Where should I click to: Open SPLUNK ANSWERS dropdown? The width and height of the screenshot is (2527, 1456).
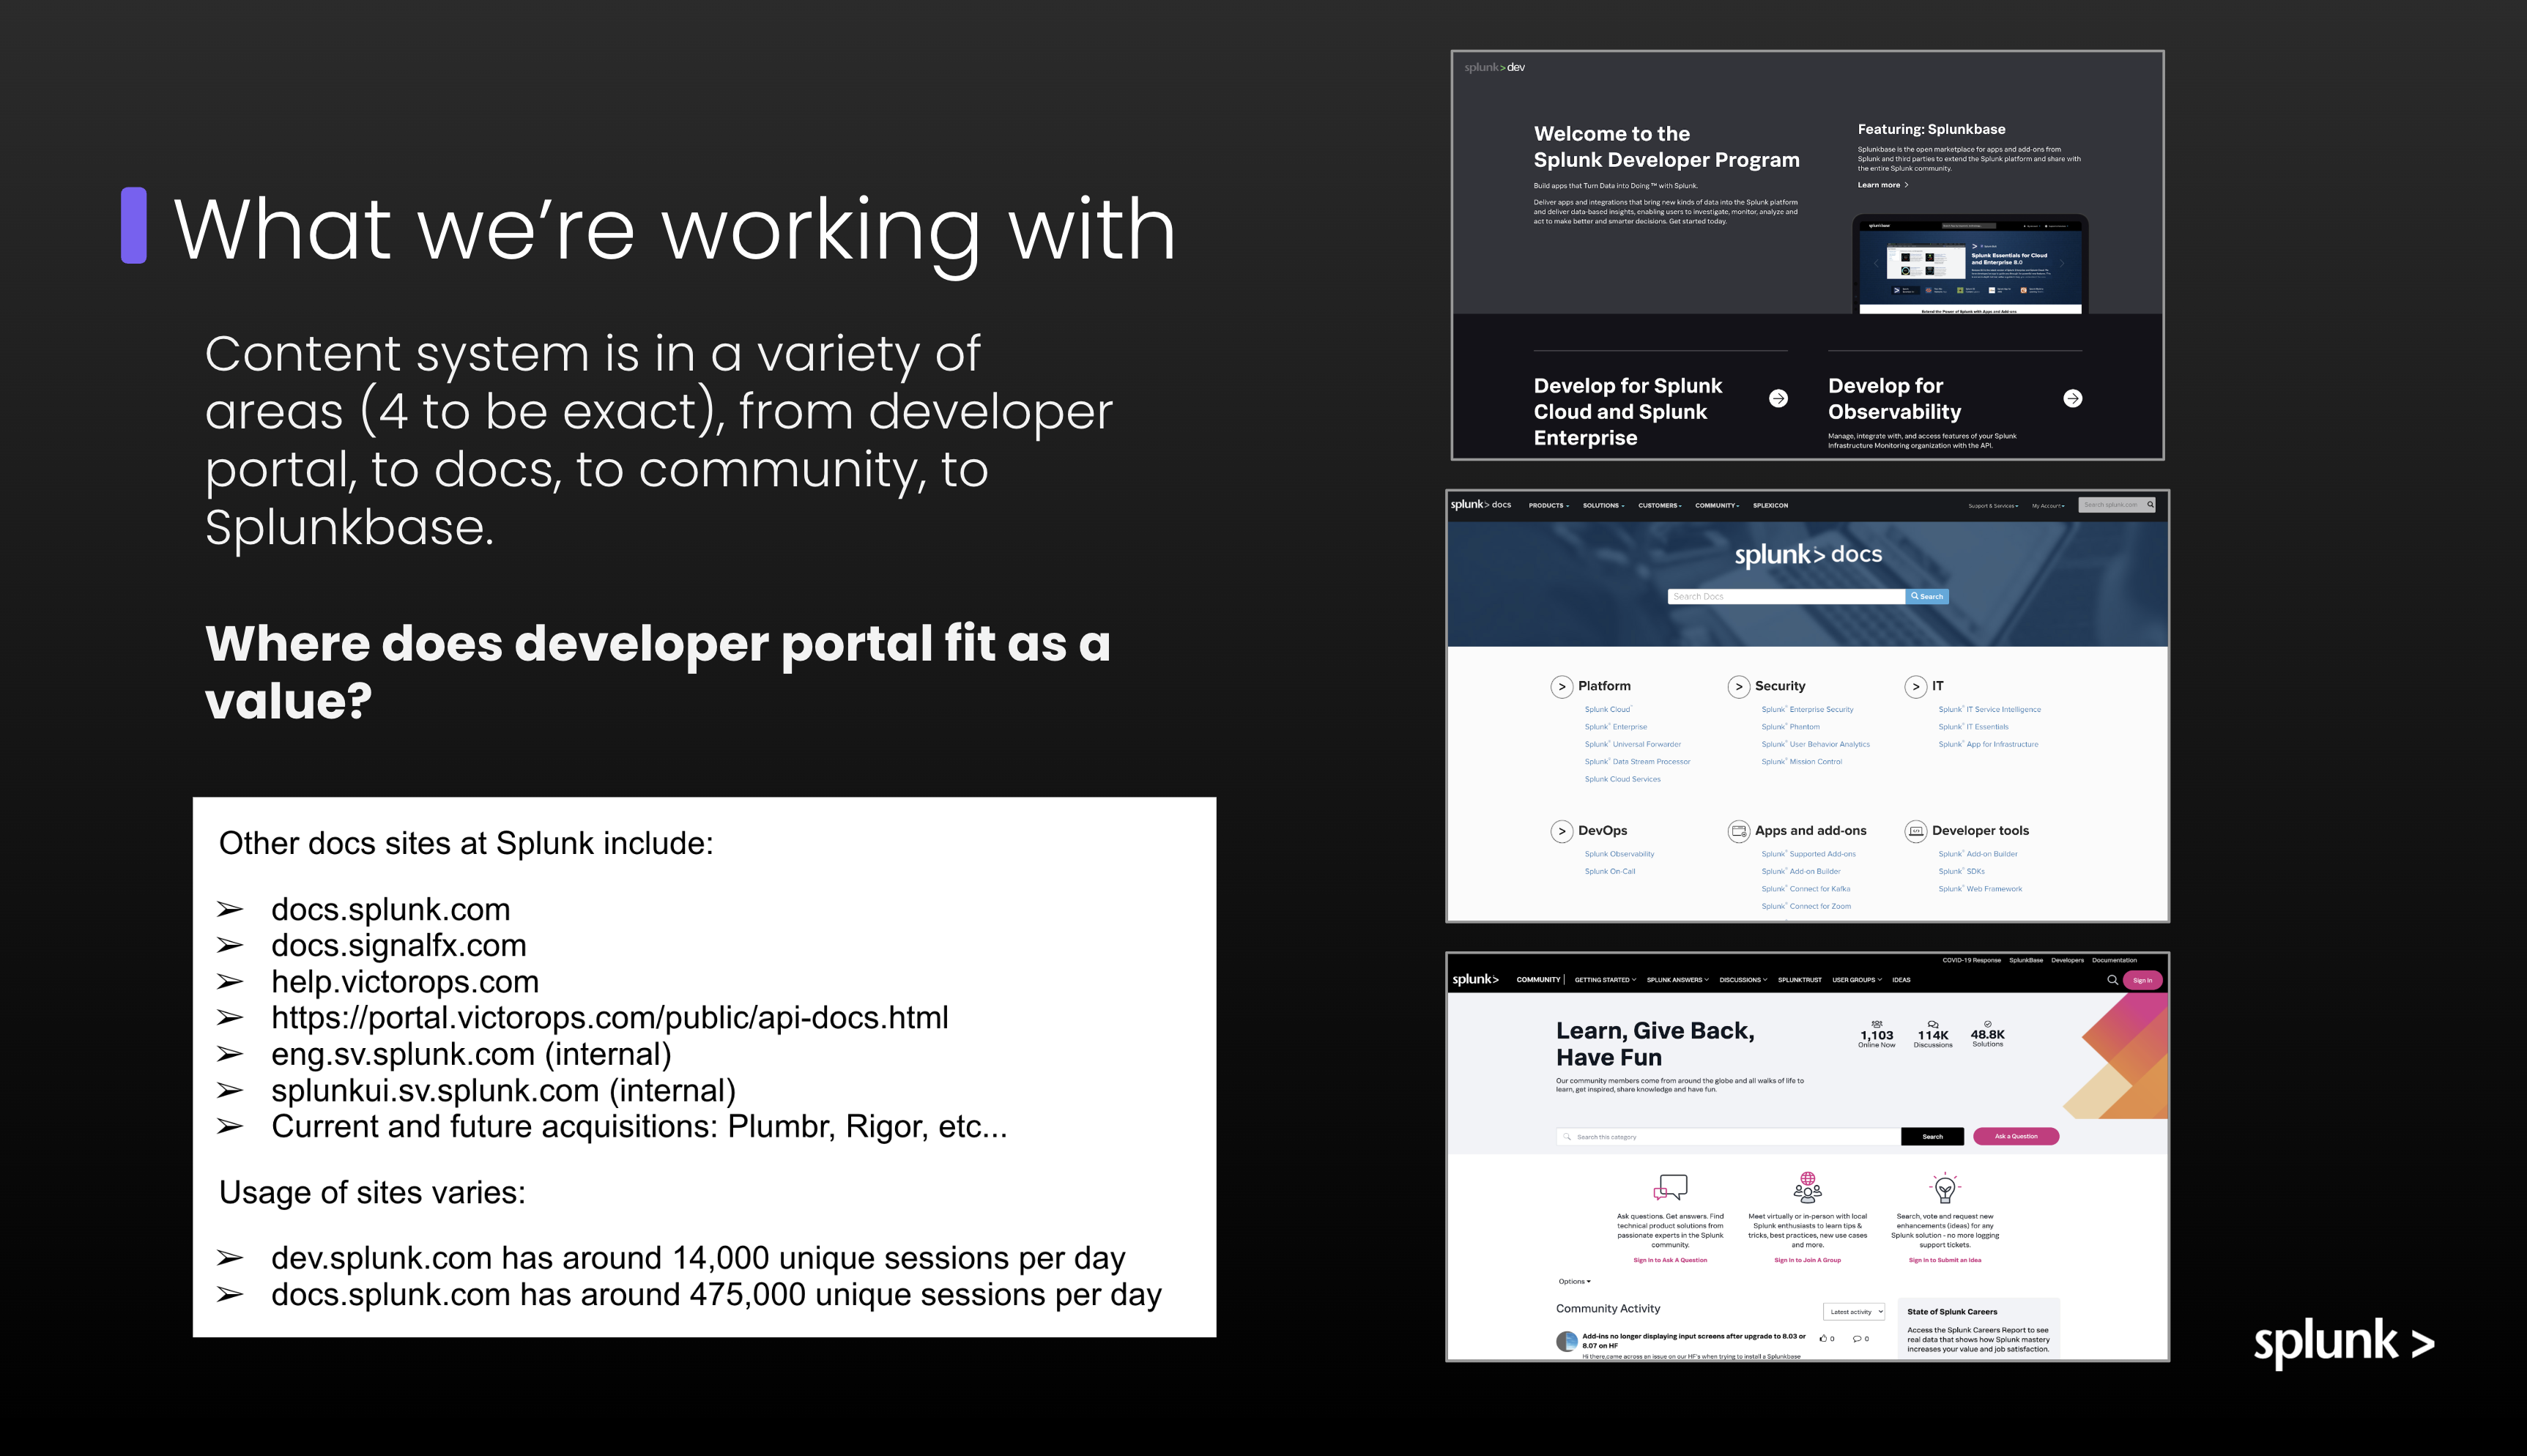click(1677, 980)
